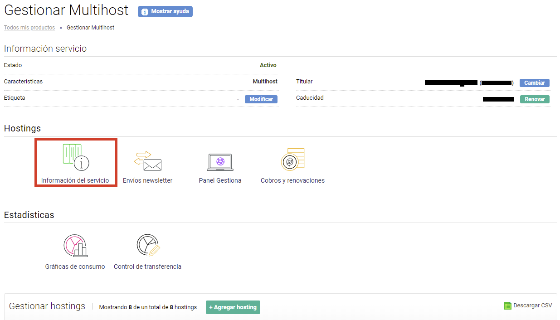The image size is (560, 320).
Task: Click the Control de transferencia pie icon
Action: point(148,246)
